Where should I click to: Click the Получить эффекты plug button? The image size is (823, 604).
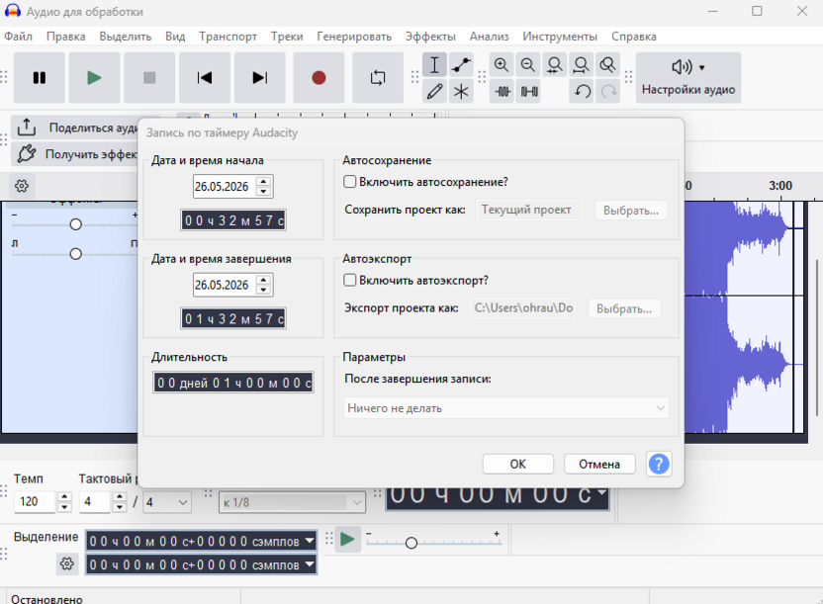pyautogui.click(x=76, y=154)
